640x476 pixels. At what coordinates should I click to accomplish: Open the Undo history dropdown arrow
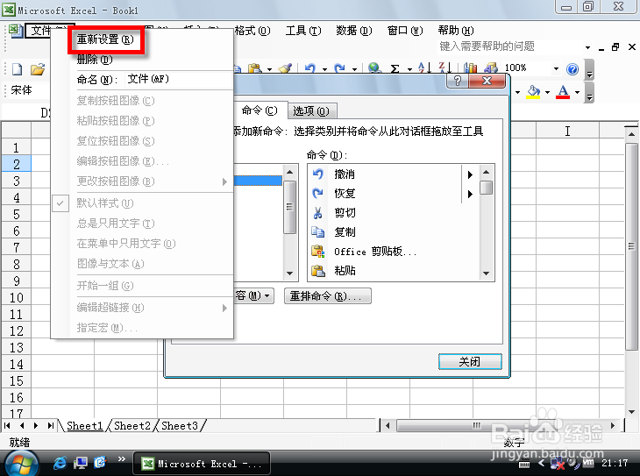click(324, 69)
